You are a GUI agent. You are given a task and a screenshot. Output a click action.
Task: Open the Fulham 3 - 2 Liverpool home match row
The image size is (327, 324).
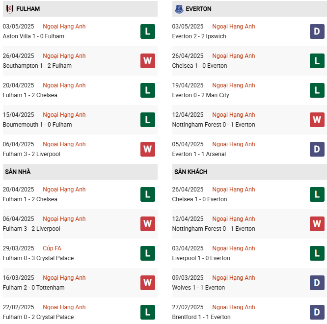point(80,224)
